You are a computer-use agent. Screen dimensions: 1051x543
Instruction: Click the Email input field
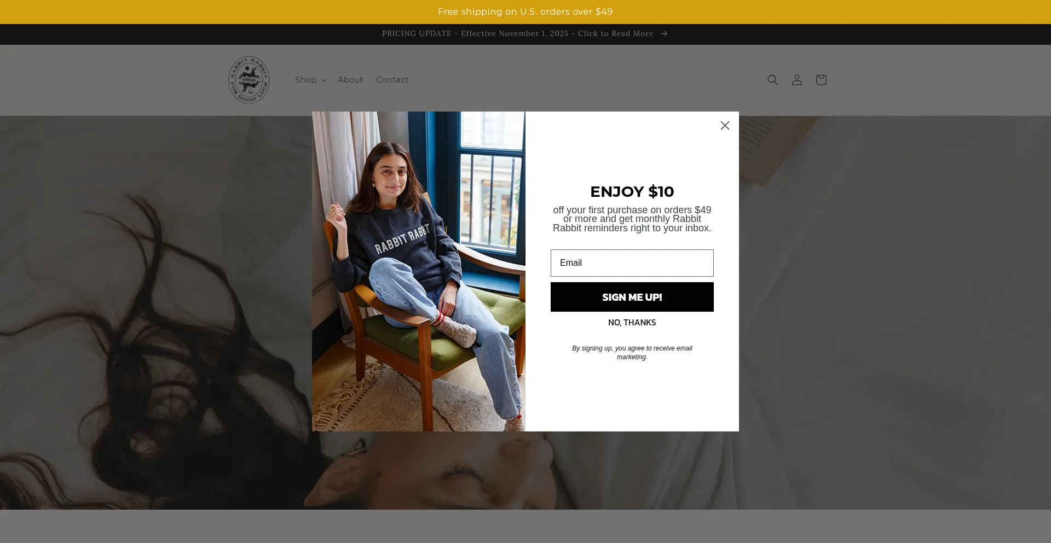[x=632, y=263]
